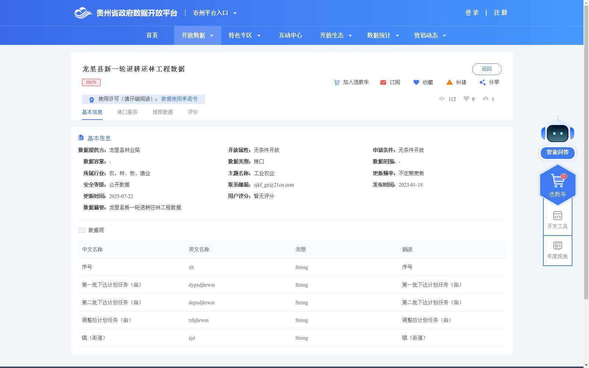Click the 描述 column header
589x368 pixels.
tap(407, 250)
